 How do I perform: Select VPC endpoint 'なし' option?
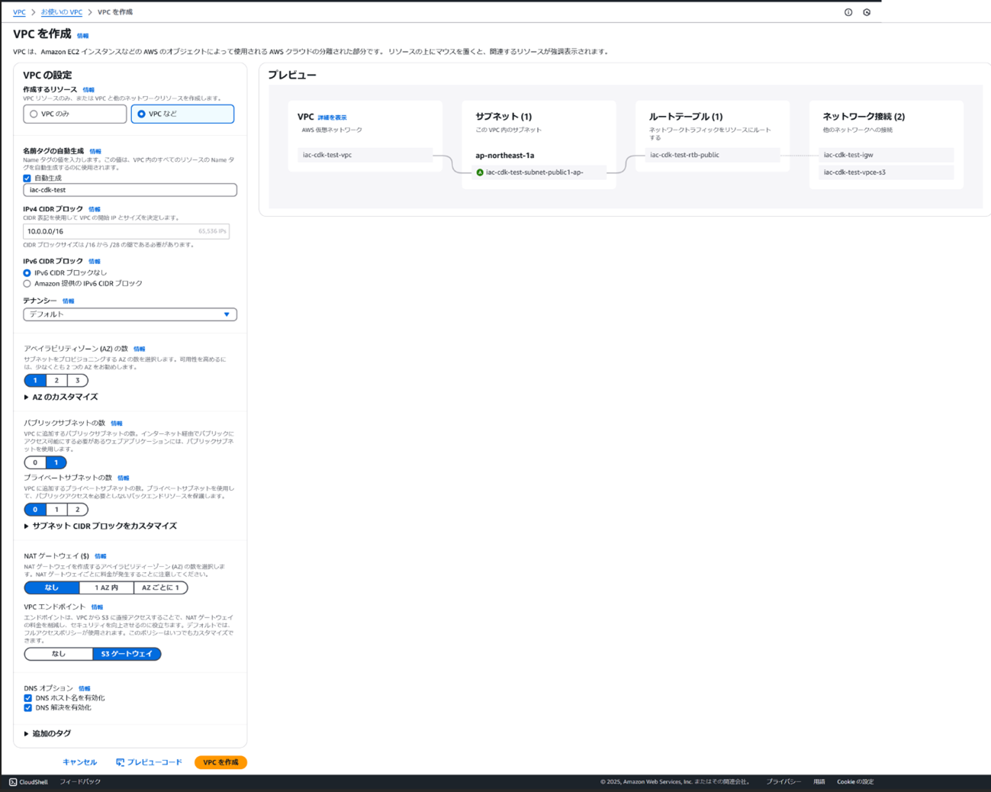[x=59, y=654]
